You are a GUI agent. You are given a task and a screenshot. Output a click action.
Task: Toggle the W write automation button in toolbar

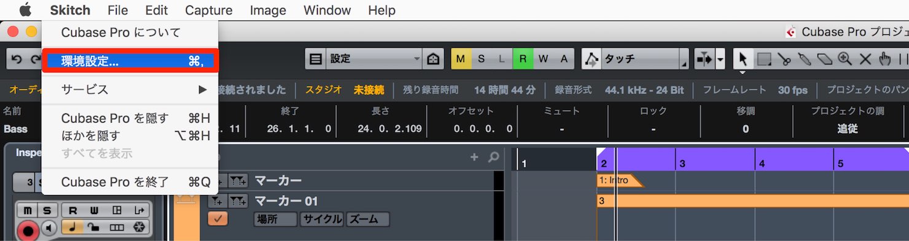pyautogui.click(x=543, y=59)
